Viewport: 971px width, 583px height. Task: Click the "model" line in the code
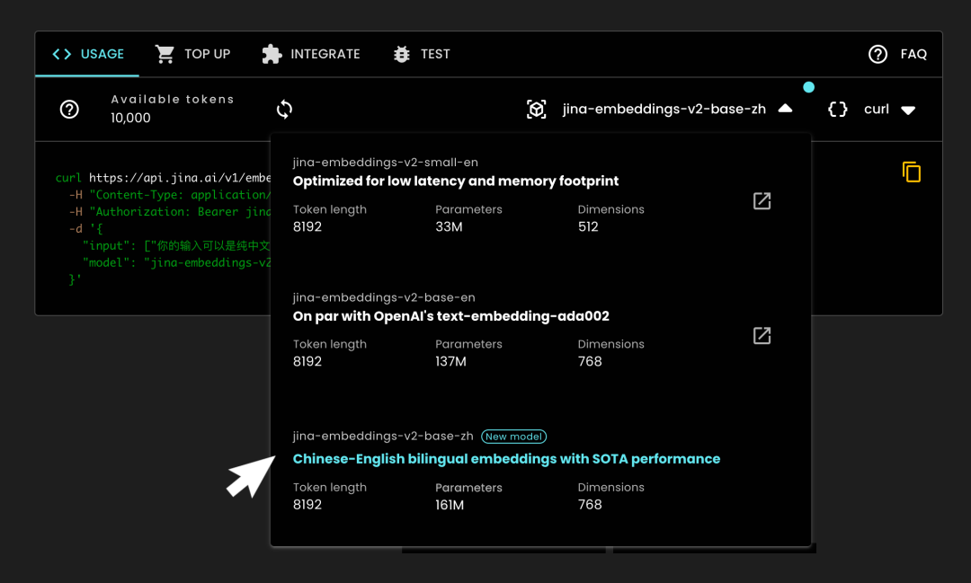176,263
